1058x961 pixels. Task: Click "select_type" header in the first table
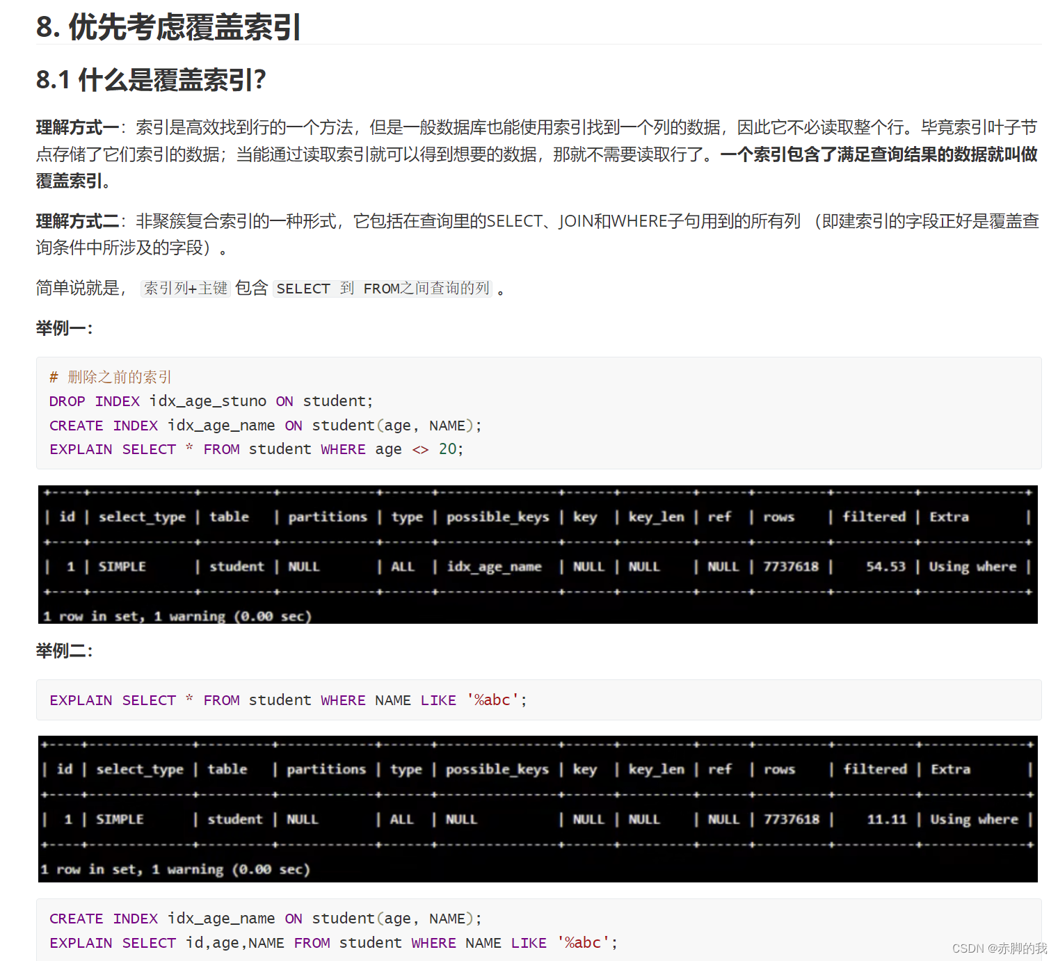pyautogui.click(x=142, y=517)
